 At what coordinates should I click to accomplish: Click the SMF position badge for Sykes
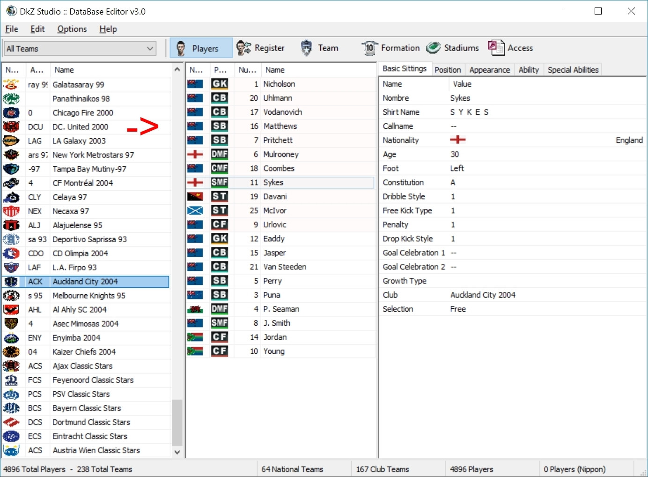point(220,182)
